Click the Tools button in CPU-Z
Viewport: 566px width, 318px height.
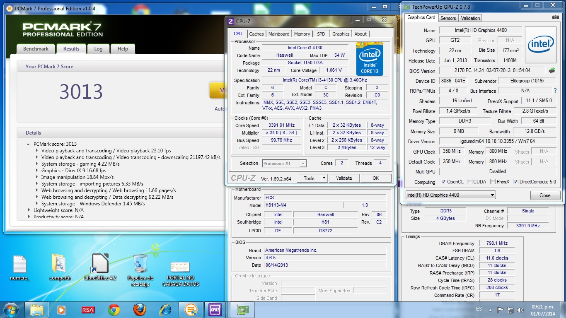309,178
